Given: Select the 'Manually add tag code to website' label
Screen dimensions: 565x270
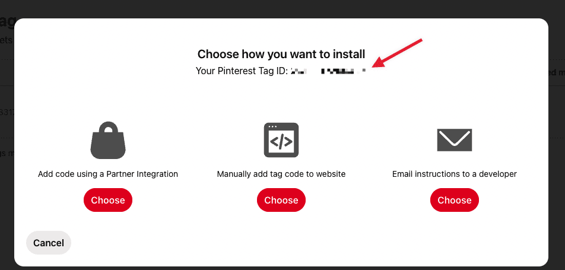Looking at the screenshot, I should coord(281,174).
